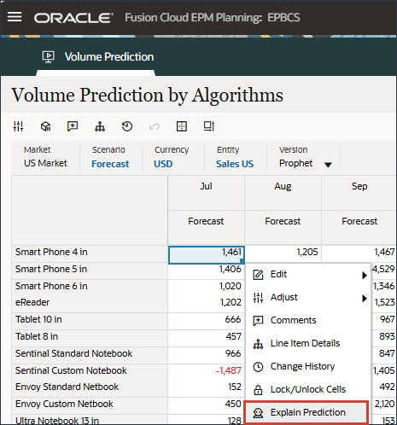
Task: Open the Version Prophet dropdown arrow
Action: 328,165
